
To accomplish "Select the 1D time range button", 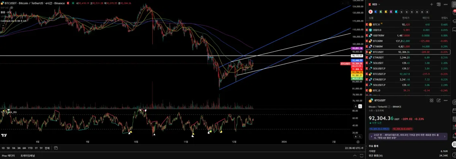I will (x=3, y=148).
